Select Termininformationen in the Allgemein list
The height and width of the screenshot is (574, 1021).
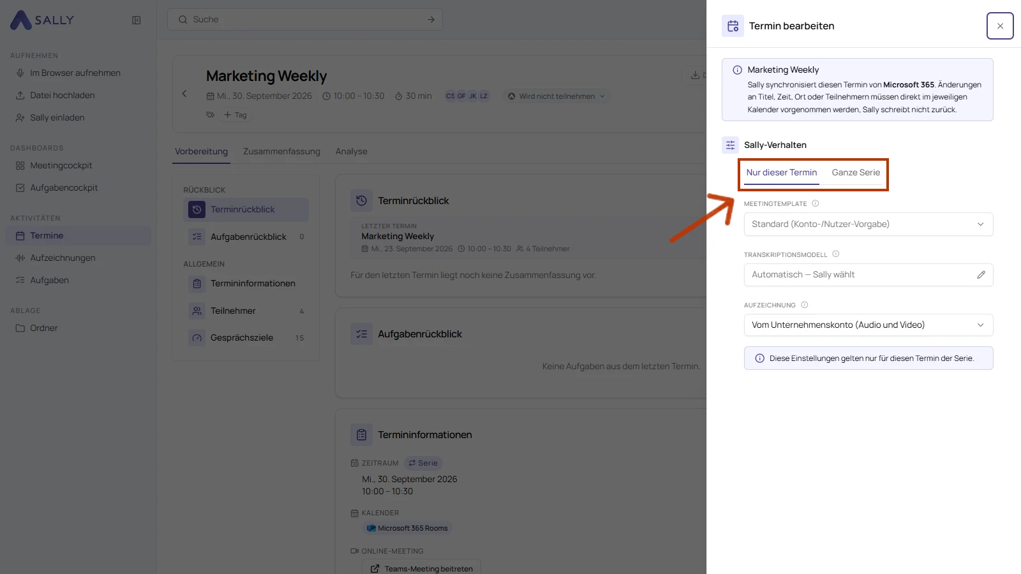click(x=246, y=284)
